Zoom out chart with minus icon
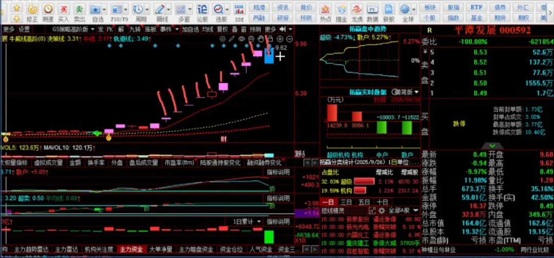 [289, 38]
